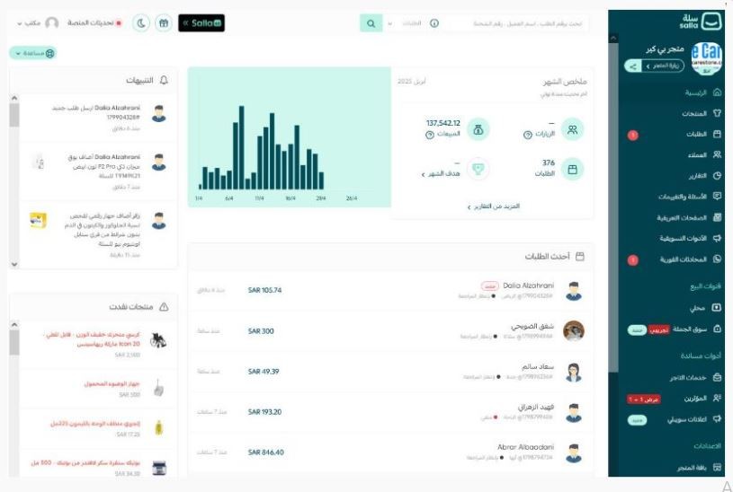733x492 pixels.
Task: Click the Reports (التقارير) sidebar menu label
Action: (x=697, y=176)
